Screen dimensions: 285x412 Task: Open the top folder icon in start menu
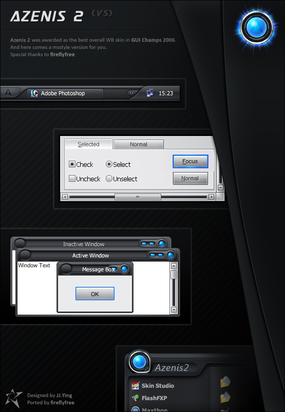point(225,382)
